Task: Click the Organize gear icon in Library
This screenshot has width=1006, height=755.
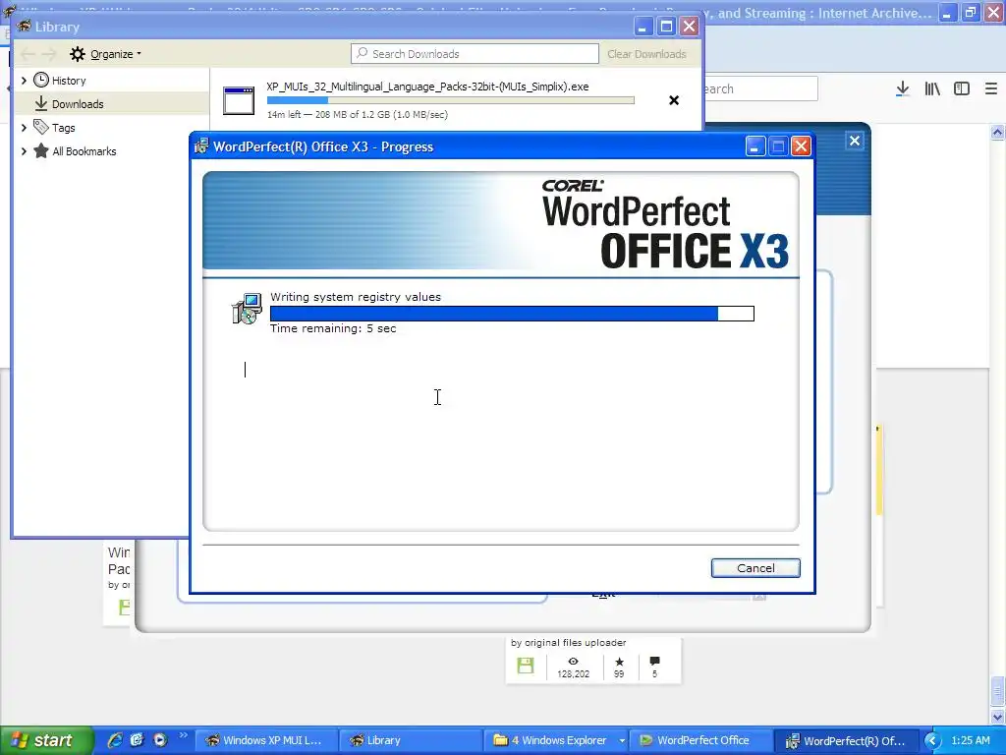Action: point(78,54)
